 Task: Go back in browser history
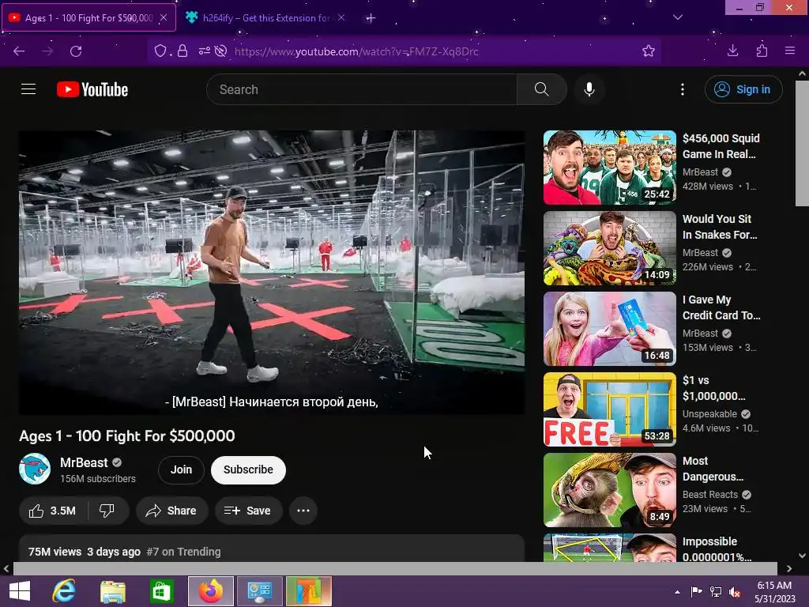click(x=19, y=51)
